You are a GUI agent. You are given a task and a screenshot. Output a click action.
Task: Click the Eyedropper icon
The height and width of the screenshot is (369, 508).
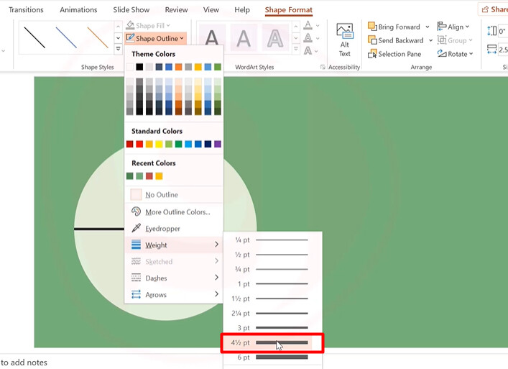136,228
